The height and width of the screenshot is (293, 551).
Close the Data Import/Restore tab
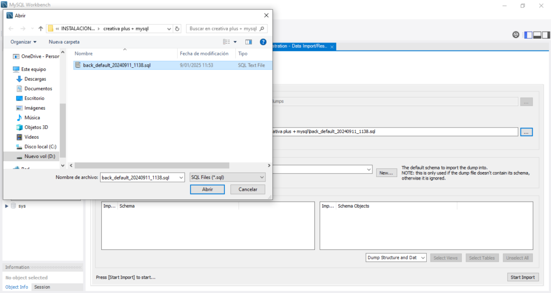[331, 47]
